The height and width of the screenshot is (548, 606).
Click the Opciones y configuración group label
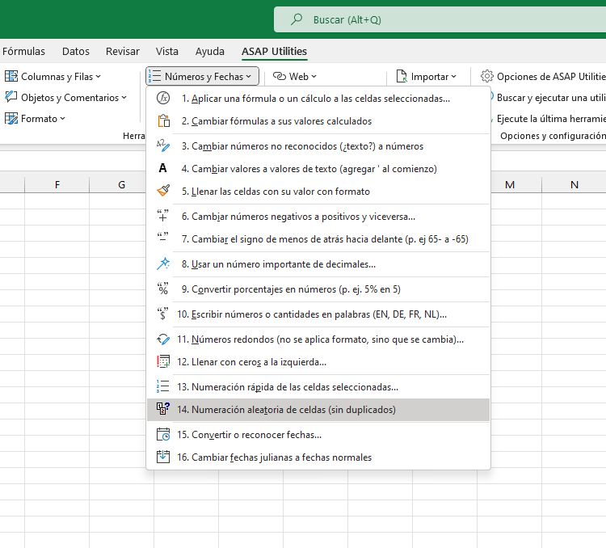pos(553,136)
